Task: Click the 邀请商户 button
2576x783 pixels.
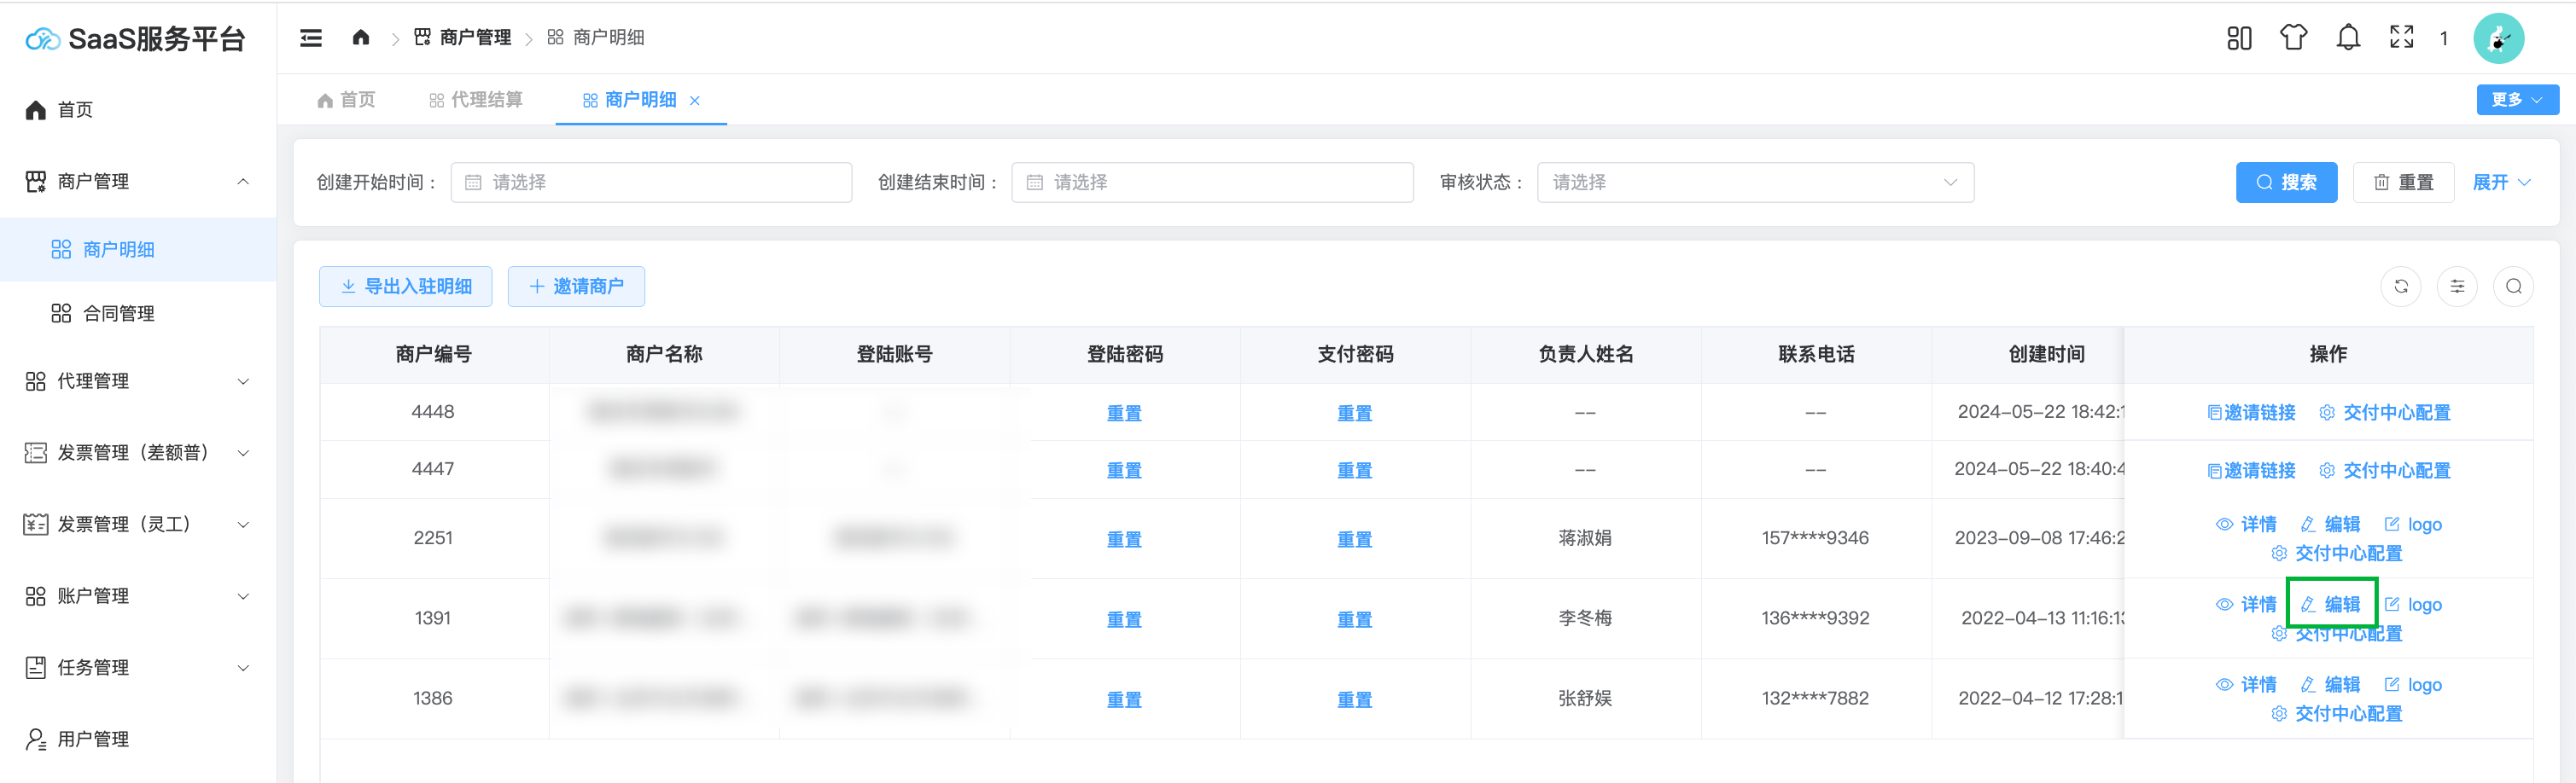Action: [576, 287]
